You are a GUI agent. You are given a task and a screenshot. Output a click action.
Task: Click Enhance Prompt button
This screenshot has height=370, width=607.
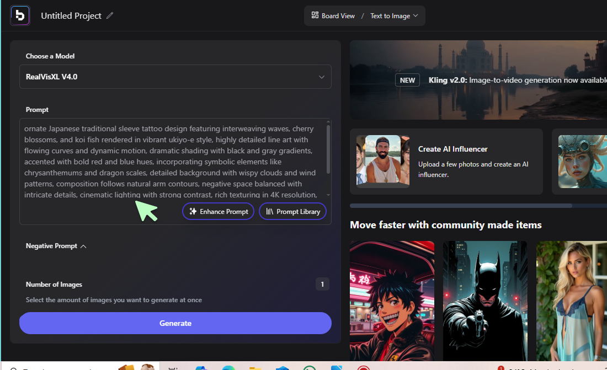coord(219,212)
